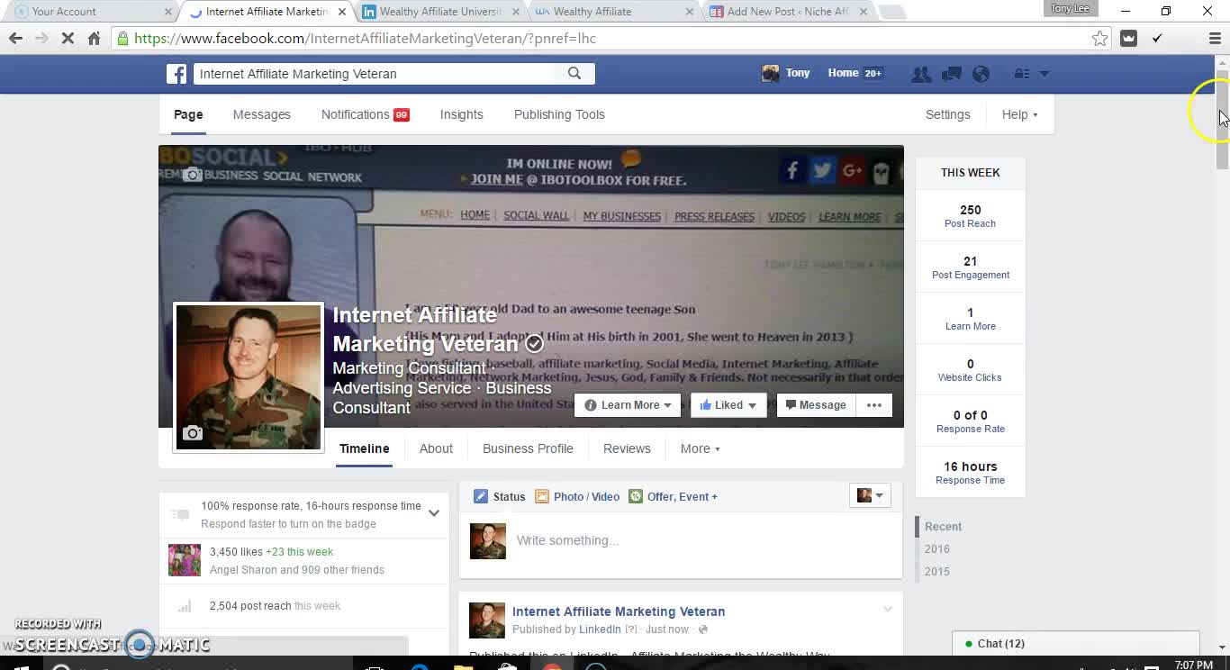Click the Google Plus icon on cover image

coord(852,170)
